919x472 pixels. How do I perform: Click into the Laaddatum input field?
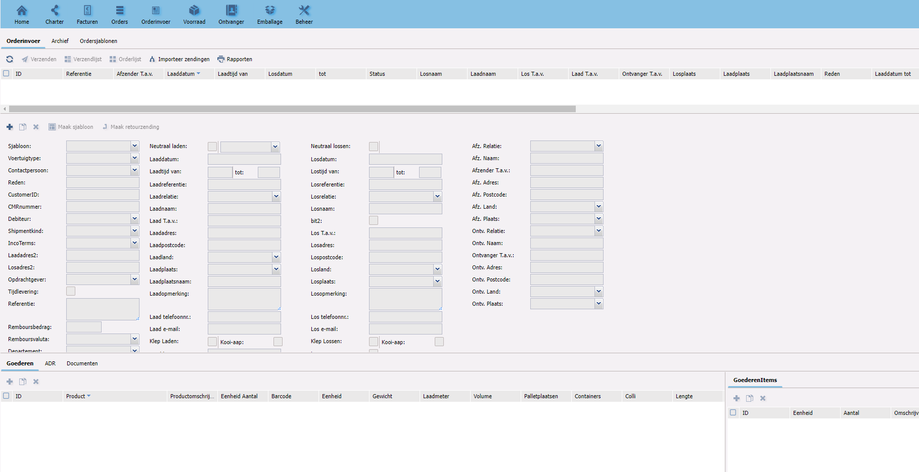coord(244,159)
